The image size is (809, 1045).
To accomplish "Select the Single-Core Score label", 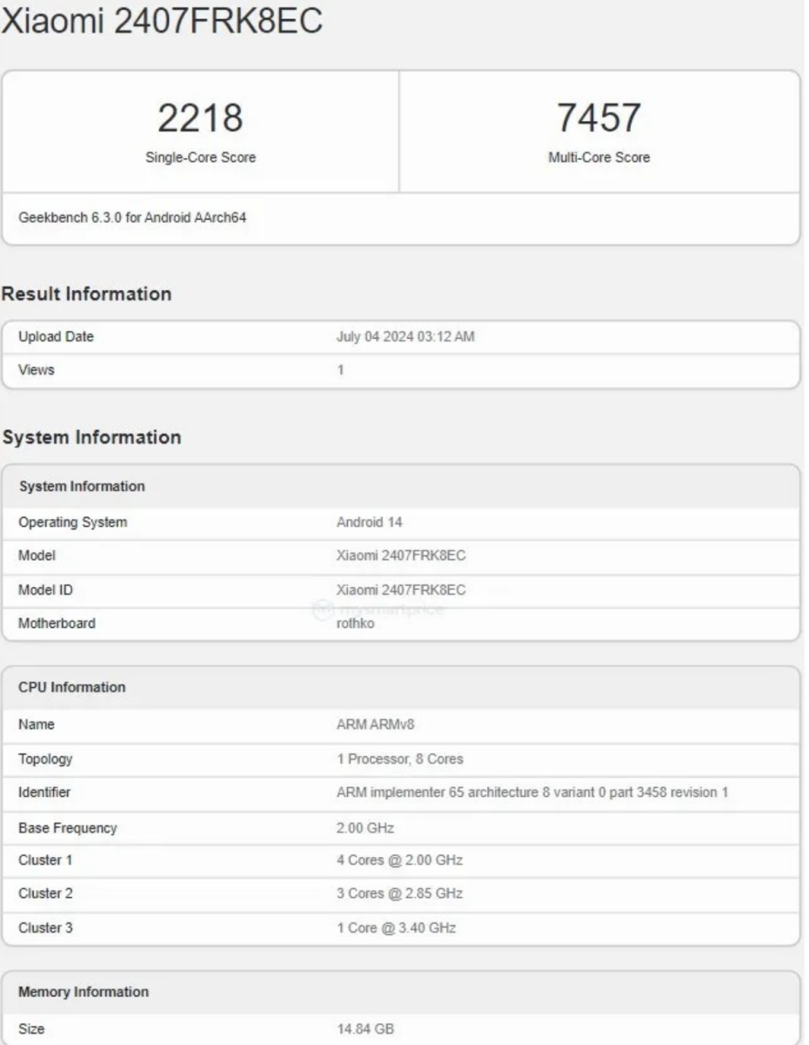I will pyautogui.click(x=200, y=158).
